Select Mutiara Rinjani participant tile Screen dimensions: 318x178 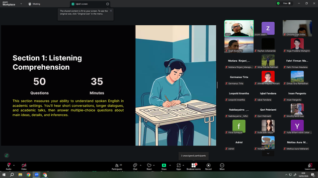click(x=239, y=61)
